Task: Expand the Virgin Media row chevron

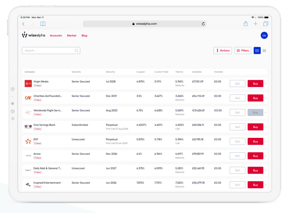Action: coord(266,83)
